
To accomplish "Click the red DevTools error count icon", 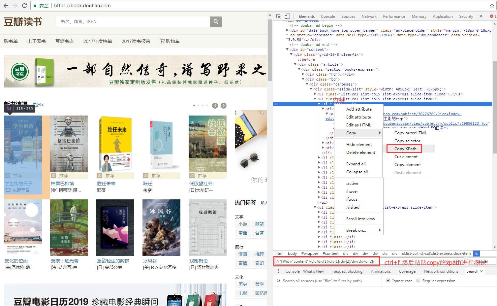I will (492, 16).
